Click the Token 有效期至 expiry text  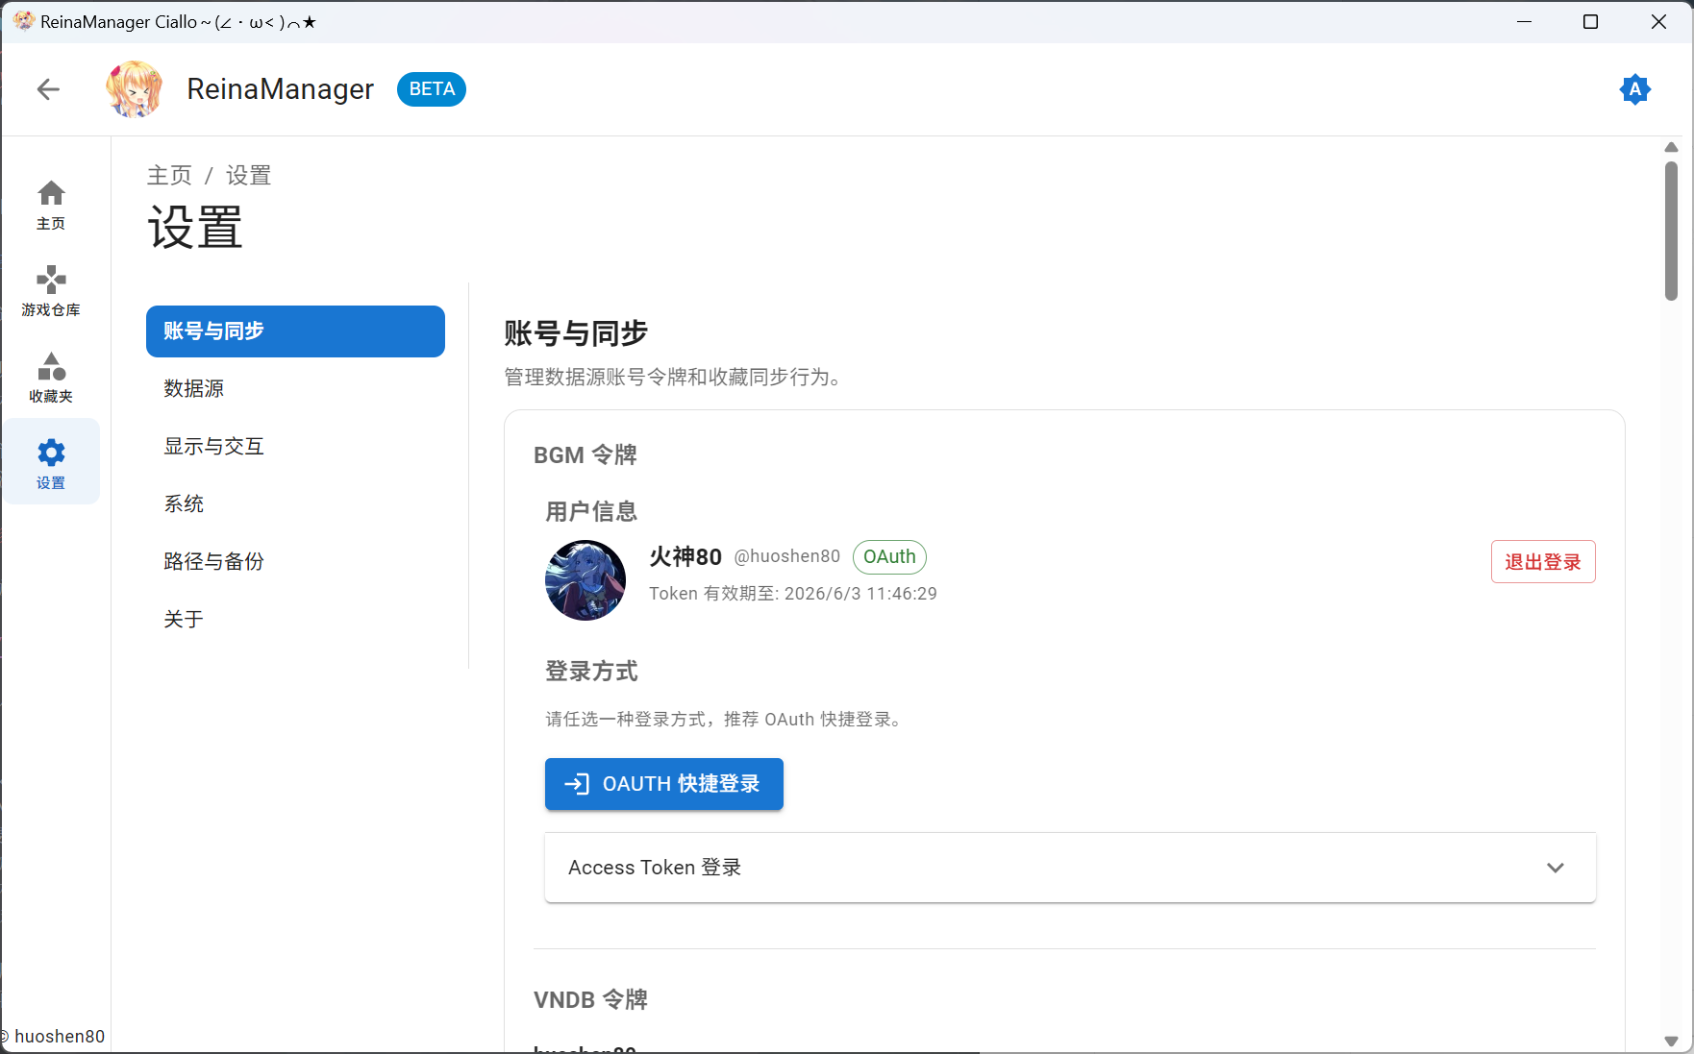tap(793, 594)
